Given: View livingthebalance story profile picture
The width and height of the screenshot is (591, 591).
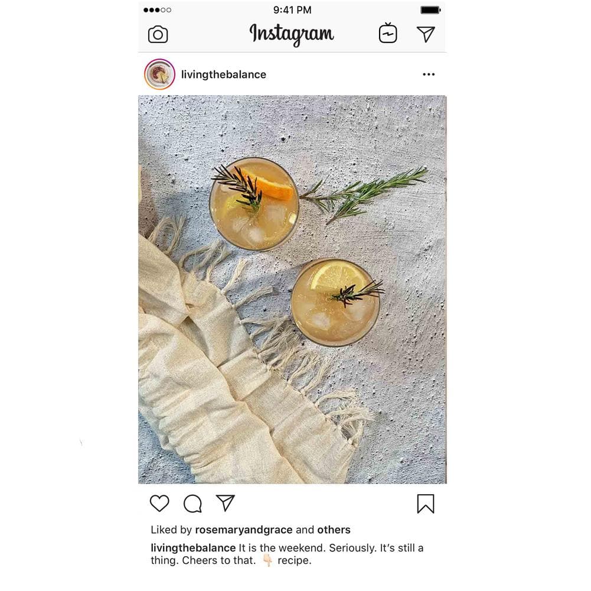Looking at the screenshot, I should (x=159, y=74).
